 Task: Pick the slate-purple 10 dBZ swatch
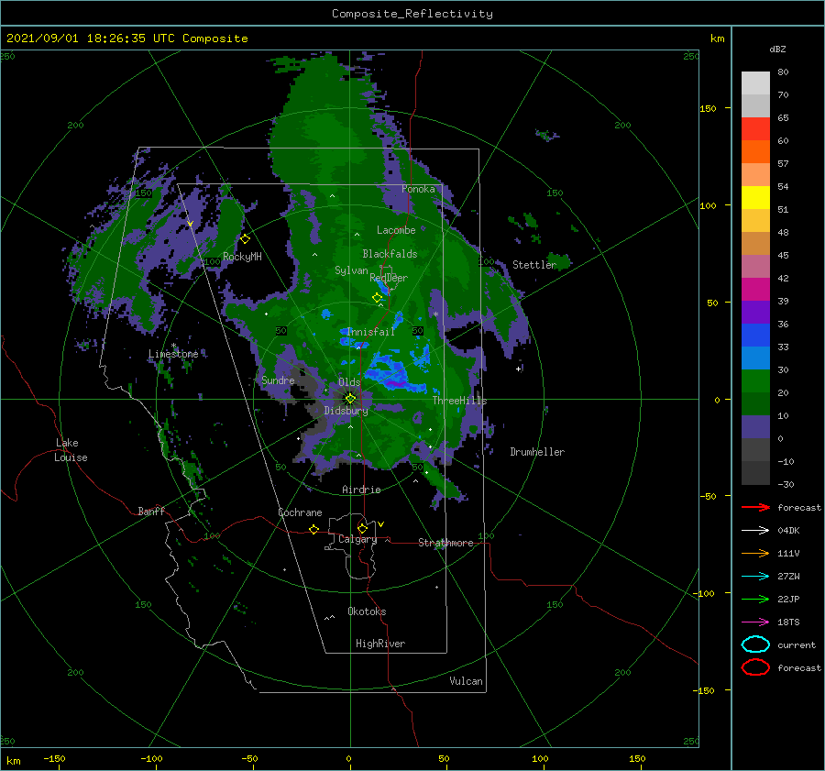tap(755, 426)
